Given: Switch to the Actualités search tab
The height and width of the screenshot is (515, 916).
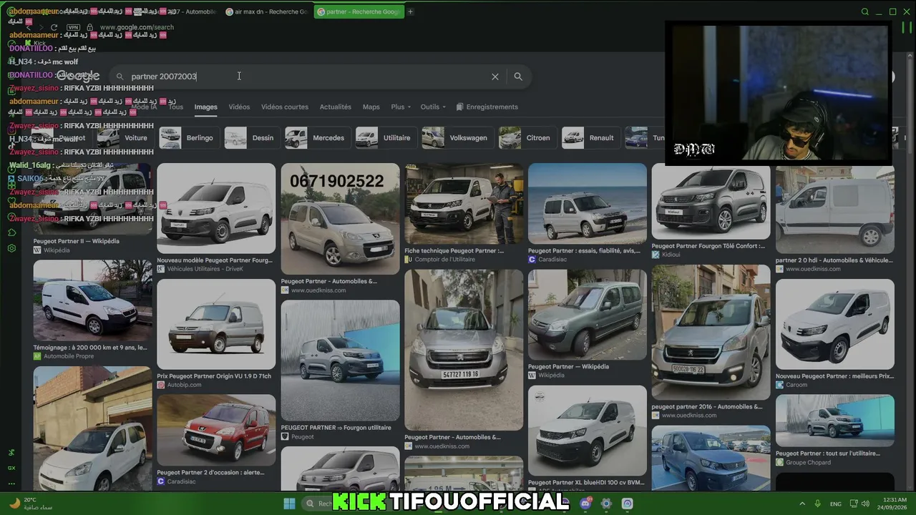Looking at the screenshot, I should coord(335,107).
